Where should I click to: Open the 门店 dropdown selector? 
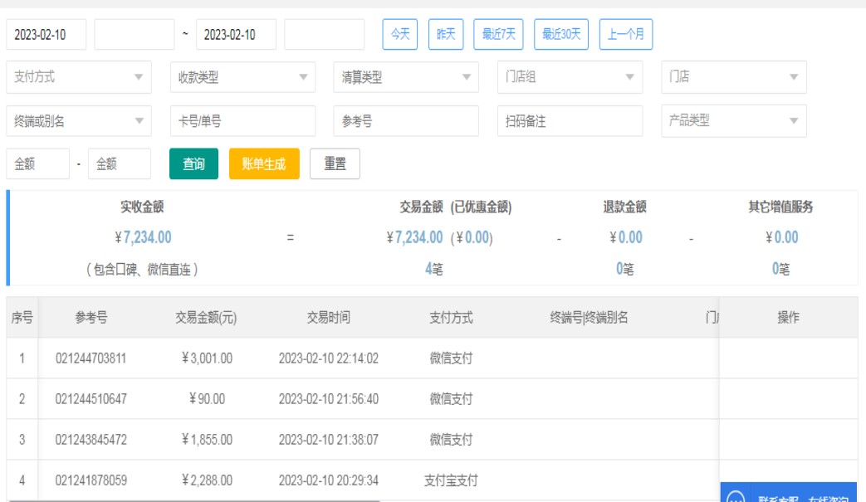click(733, 77)
